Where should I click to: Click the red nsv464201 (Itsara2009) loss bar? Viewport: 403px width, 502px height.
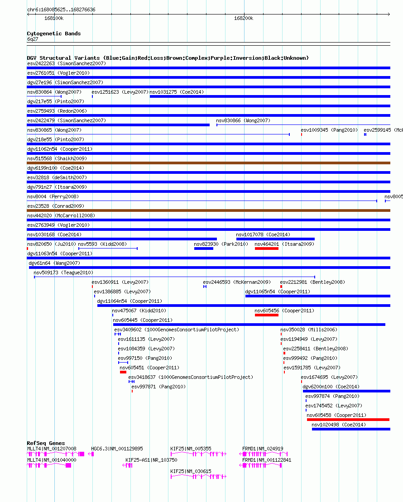267,249
